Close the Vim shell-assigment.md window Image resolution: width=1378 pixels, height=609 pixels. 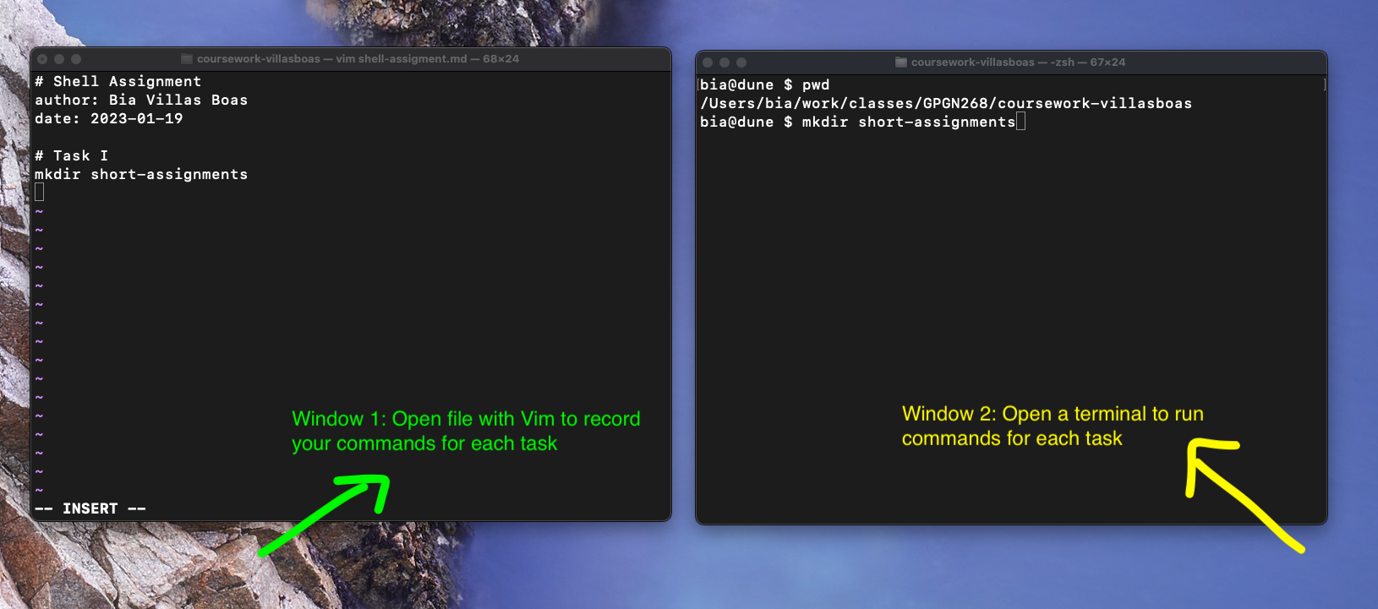coord(42,59)
